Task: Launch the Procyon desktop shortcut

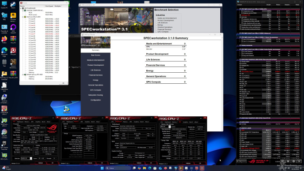Action: pyautogui.click(x=13, y=52)
